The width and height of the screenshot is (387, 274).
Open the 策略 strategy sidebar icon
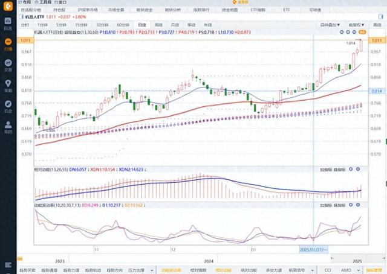[x=8, y=86]
